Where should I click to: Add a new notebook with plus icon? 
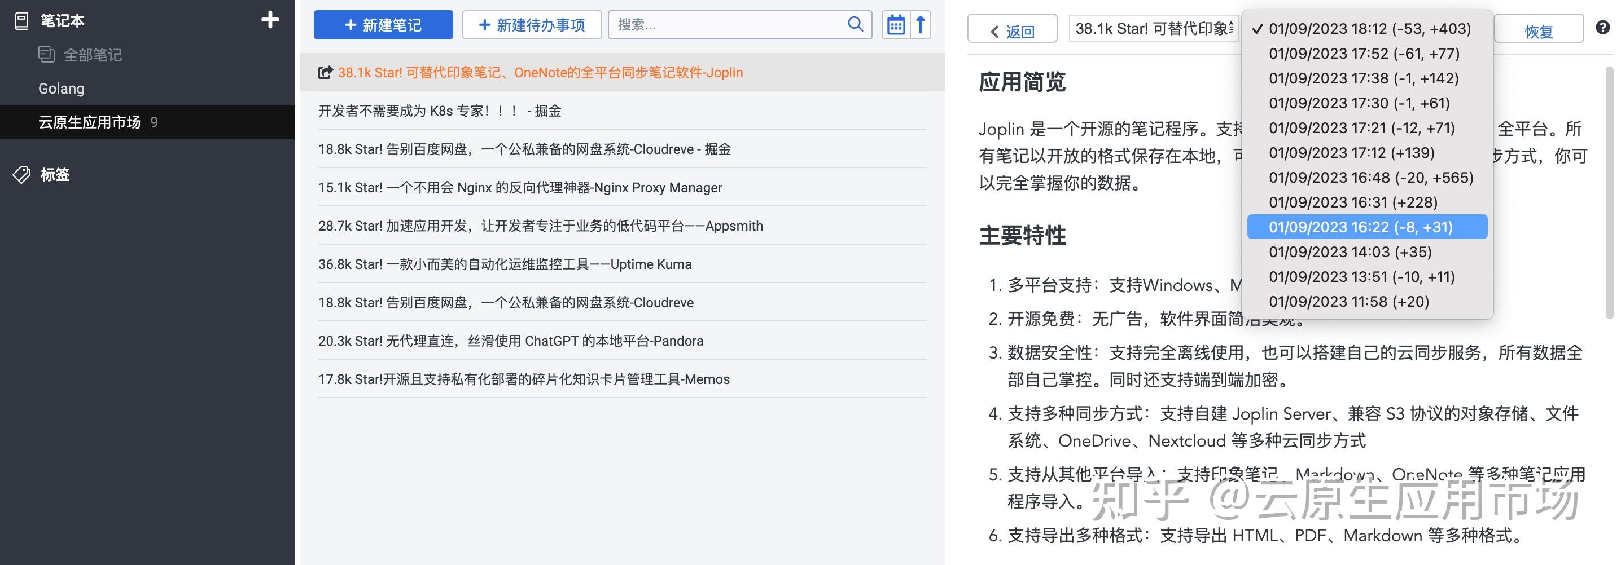tap(270, 20)
